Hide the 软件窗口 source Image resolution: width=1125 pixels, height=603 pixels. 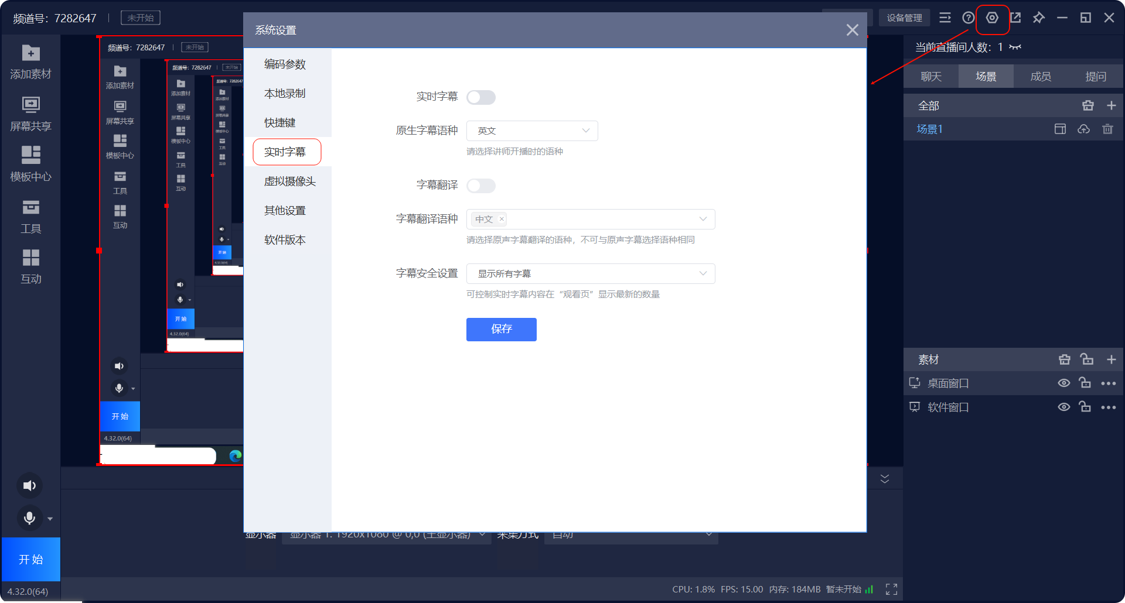click(1064, 407)
